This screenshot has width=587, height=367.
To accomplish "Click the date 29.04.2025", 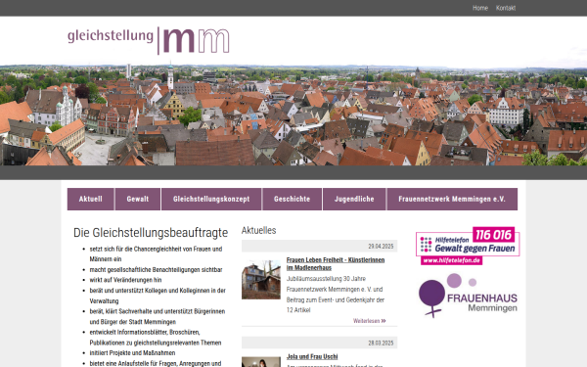I will 381,247.
